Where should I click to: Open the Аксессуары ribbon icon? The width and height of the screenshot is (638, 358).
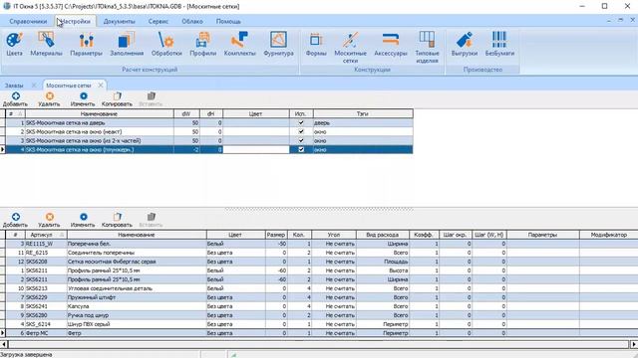tap(391, 44)
